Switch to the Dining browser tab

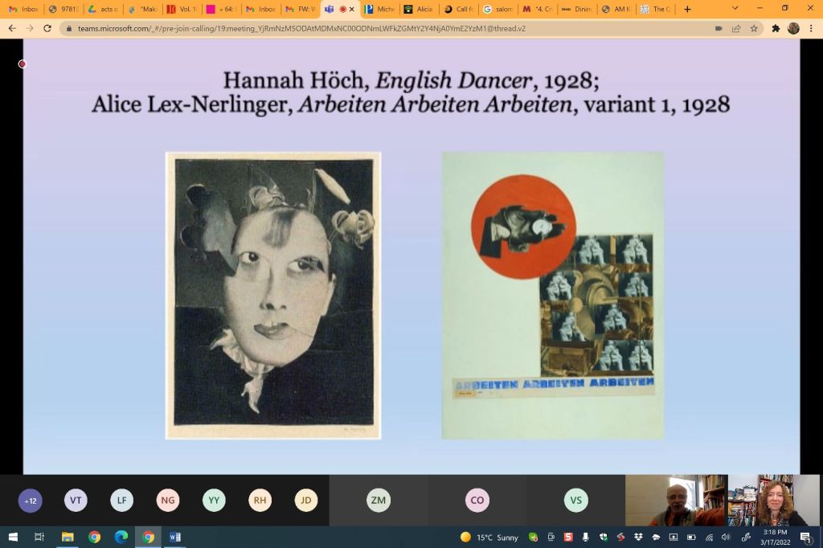point(577,9)
